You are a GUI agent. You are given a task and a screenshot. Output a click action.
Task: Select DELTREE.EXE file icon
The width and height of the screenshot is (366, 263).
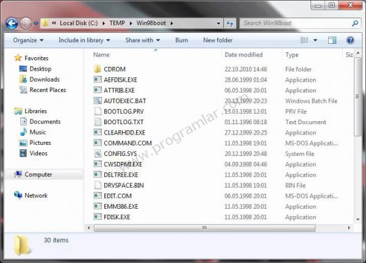[98, 175]
